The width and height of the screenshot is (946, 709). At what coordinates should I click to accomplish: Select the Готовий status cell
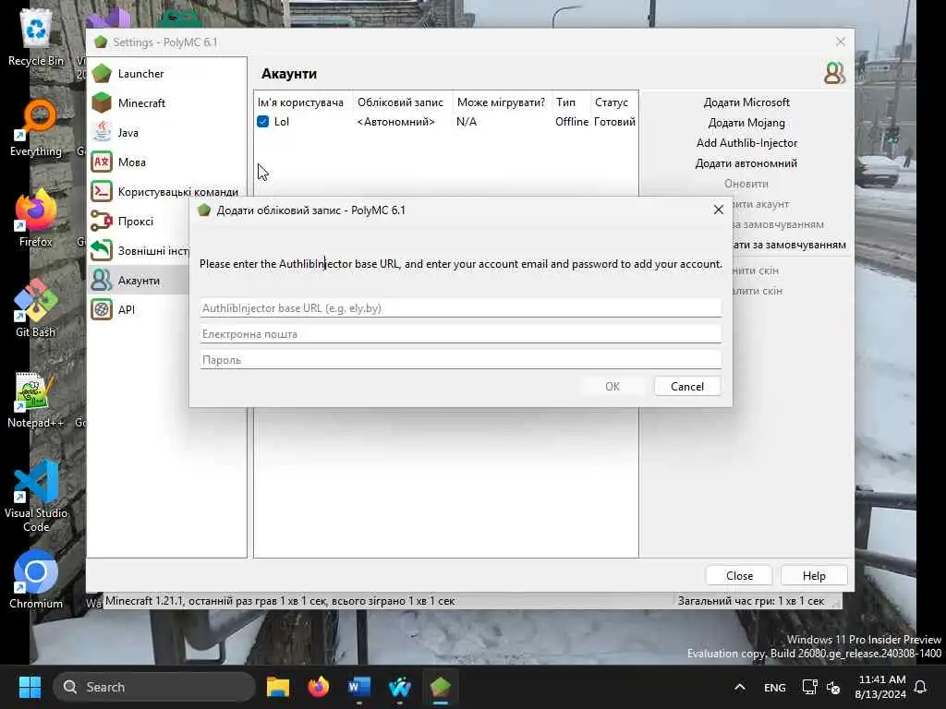tap(614, 122)
